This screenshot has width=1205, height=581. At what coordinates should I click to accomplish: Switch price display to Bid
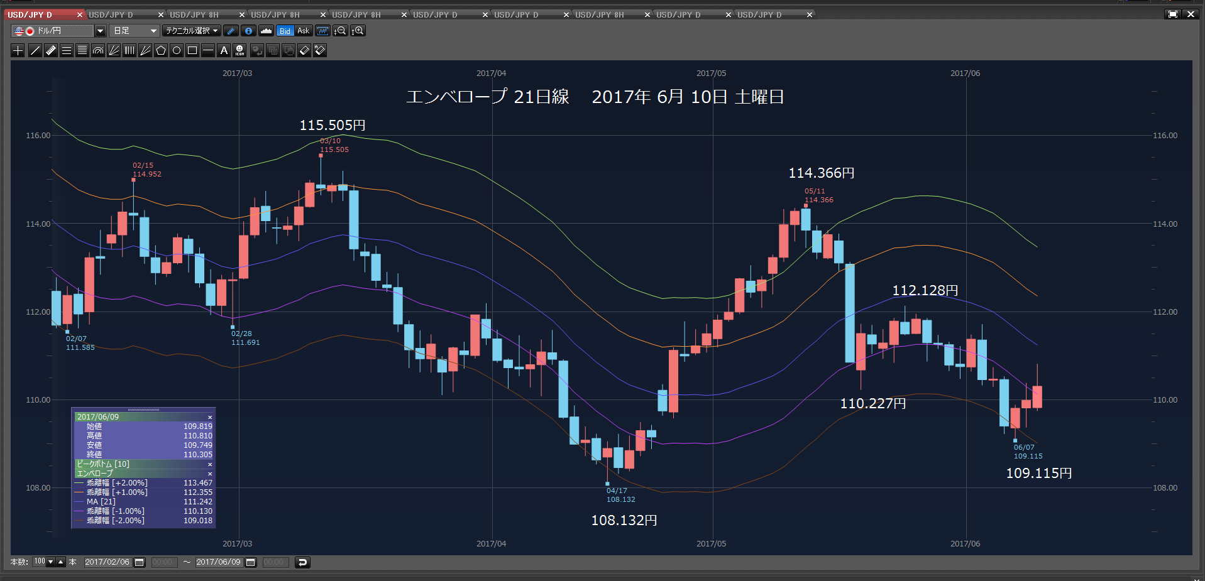pyautogui.click(x=285, y=31)
